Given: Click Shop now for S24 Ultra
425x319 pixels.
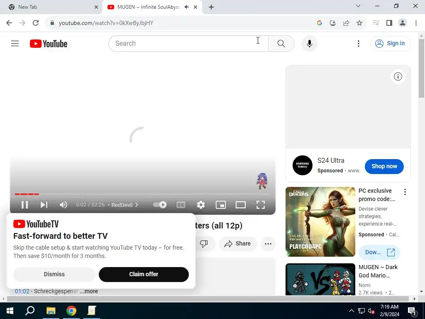Looking at the screenshot, I should [x=384, y=166].
